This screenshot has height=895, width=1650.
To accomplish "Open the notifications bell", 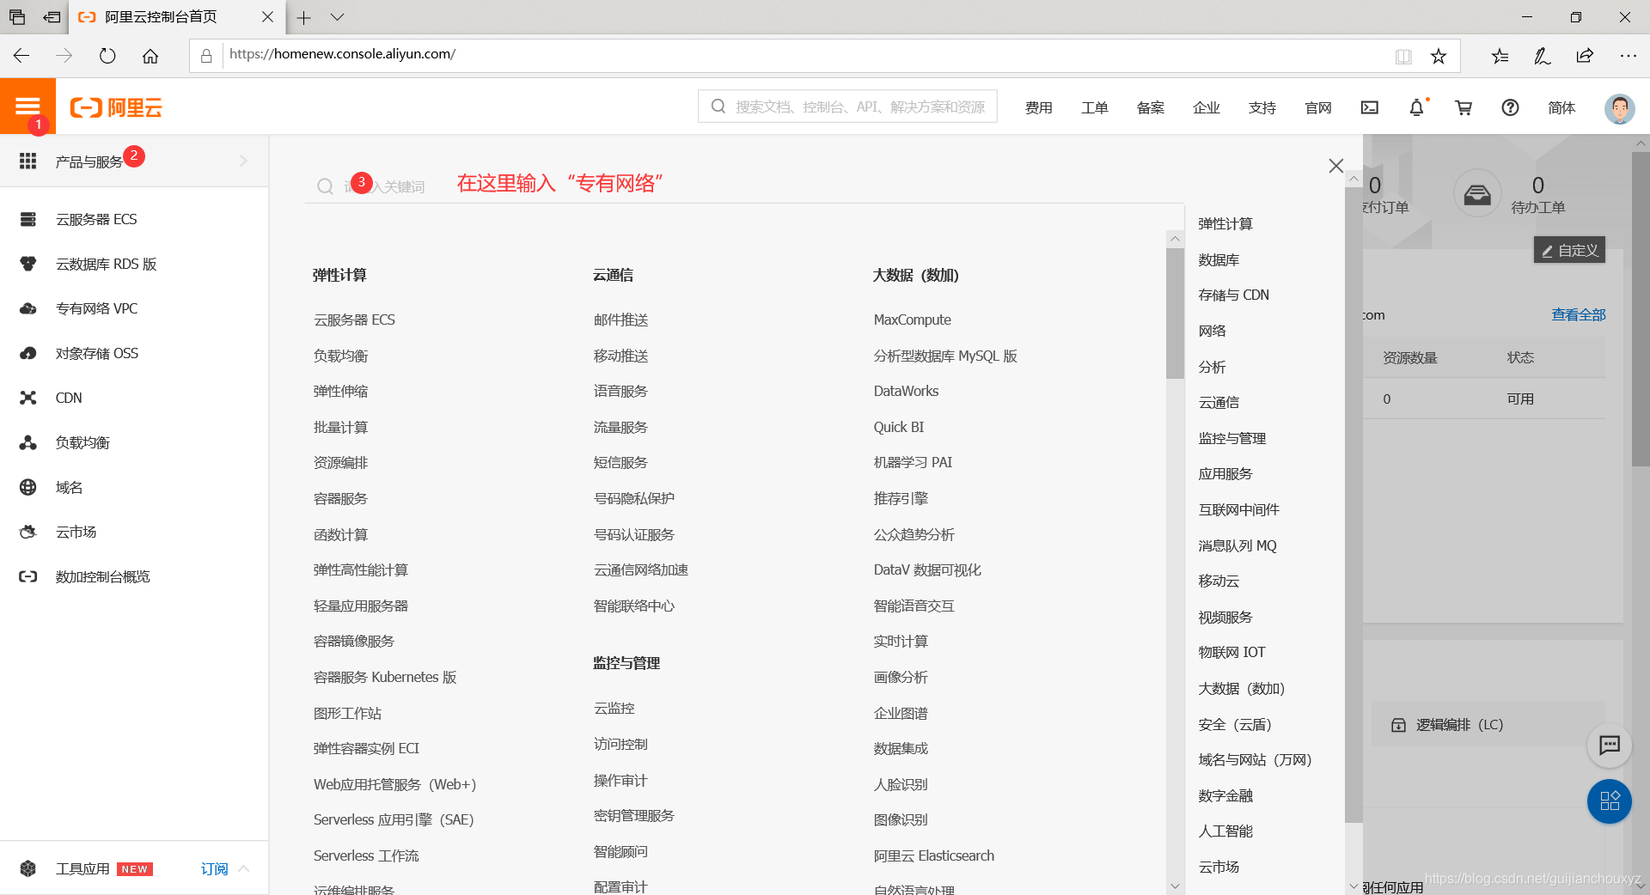I will pos(1416,107).
